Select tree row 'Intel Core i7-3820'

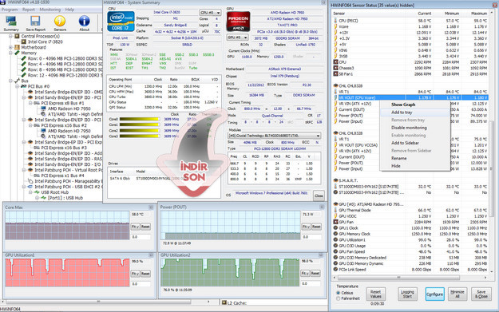(46, 41)
